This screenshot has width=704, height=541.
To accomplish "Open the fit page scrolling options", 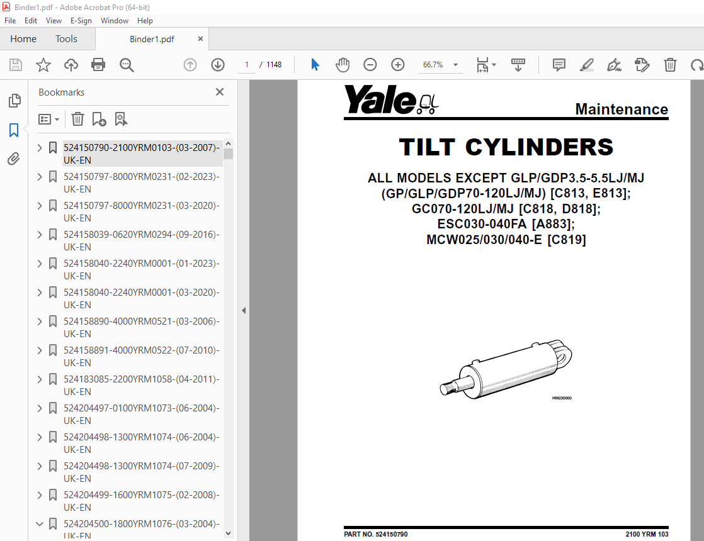I will pos(485,65).
